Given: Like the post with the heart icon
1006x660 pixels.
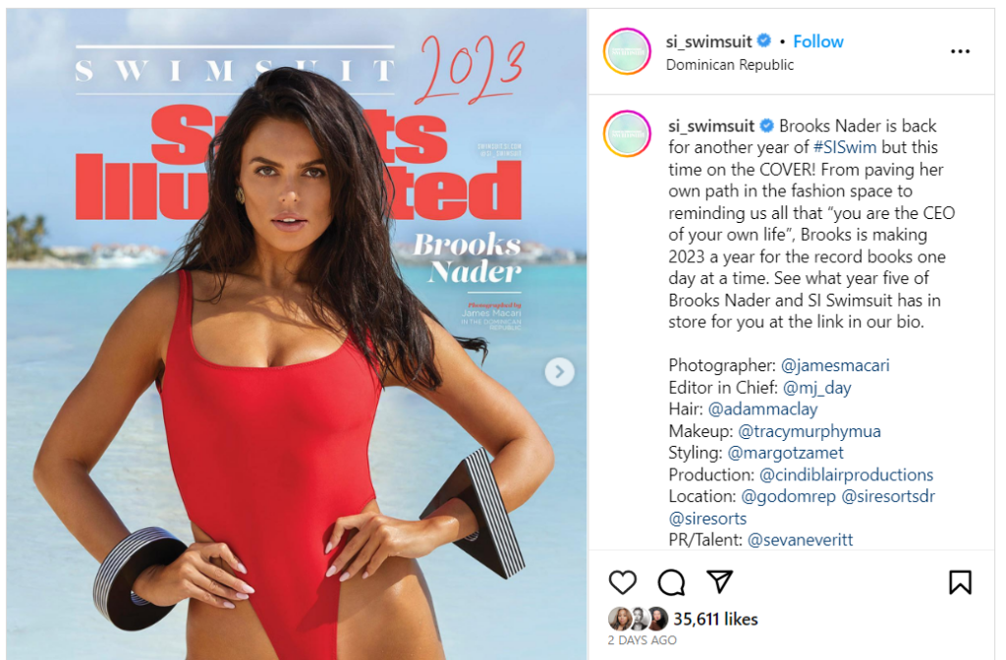Looking at the screenshot, I should [622, 582].
